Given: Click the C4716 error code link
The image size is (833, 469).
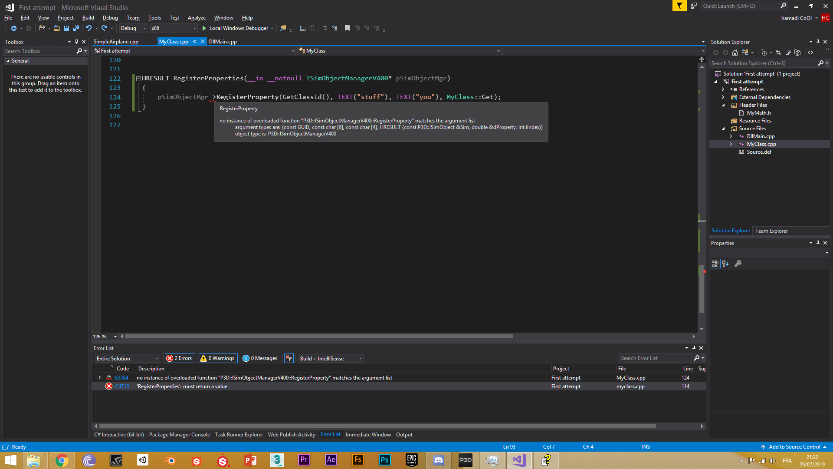Looking at the screenshot, I should (122, 386).
